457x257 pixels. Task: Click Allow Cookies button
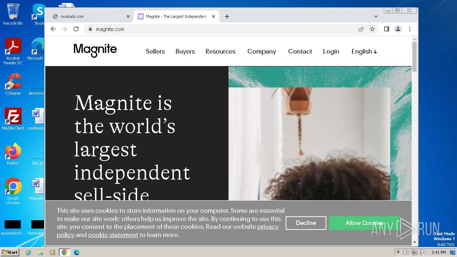point(365,223)
